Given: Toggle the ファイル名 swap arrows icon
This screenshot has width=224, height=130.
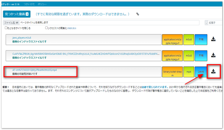Looking at the screenshot, I should (x=17, y=23).
